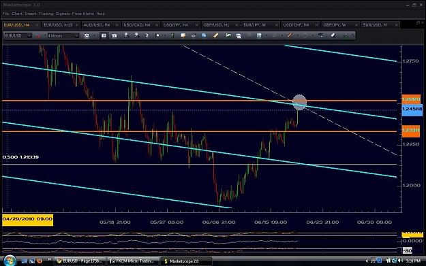Expand the arrow tool dropdown arrow
The image size is (426, 266).
click(x=282, y=35)
